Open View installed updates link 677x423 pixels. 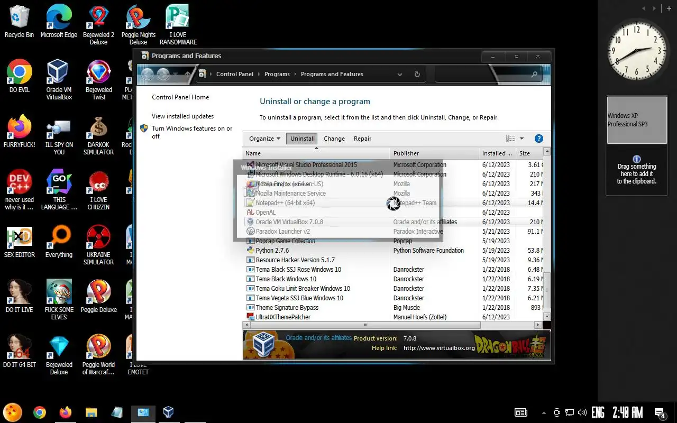tap(183, 116)
